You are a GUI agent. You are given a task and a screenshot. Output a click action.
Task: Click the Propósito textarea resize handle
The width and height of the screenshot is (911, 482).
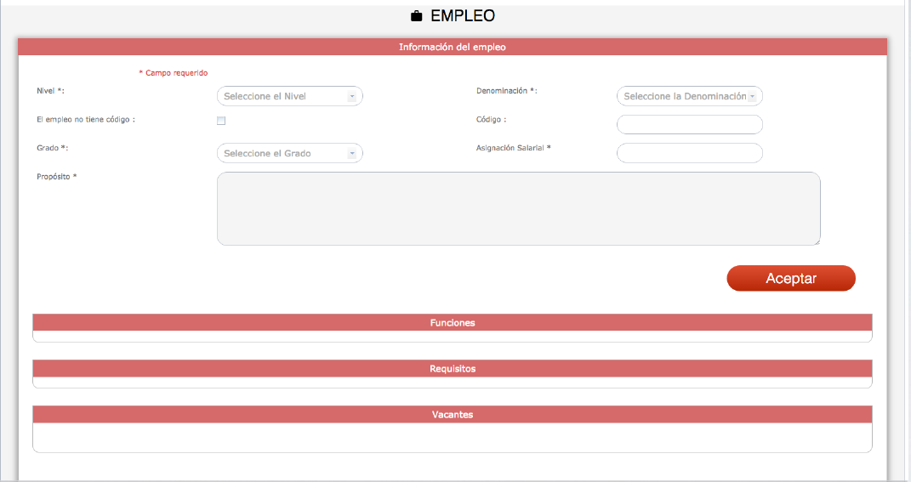[817, 242]
